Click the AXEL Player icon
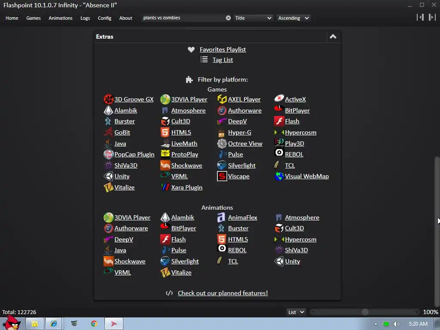Viewport: 440px width, 330px height. tap(222, 99)
